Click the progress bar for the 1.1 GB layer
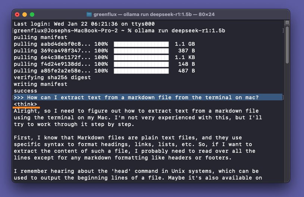The height and width of the screenshot is (197, 304). point(141,44)
